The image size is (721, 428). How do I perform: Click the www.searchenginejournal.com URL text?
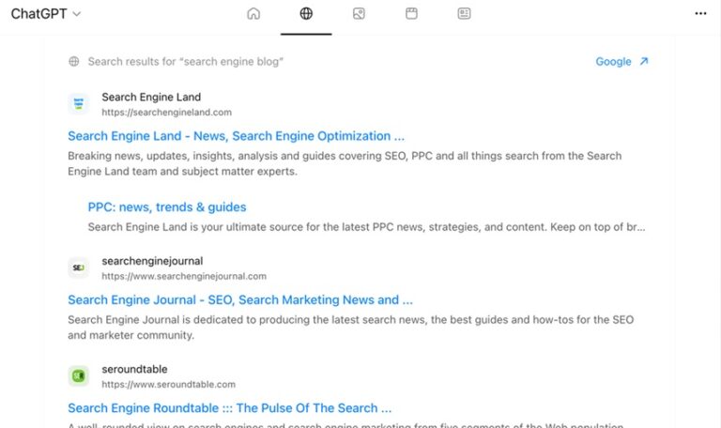pyautogui.click(x=184, y=277)
